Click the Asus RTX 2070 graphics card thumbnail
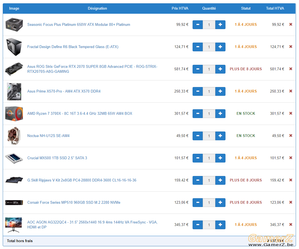299x249 pixels. pyautogui.click(x=14, y=69)
